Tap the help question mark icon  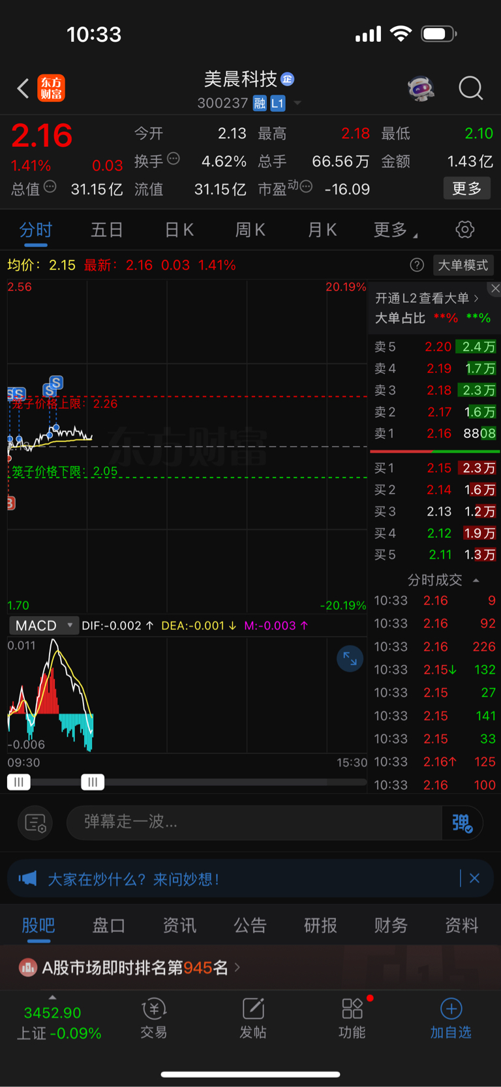(417, 265)
